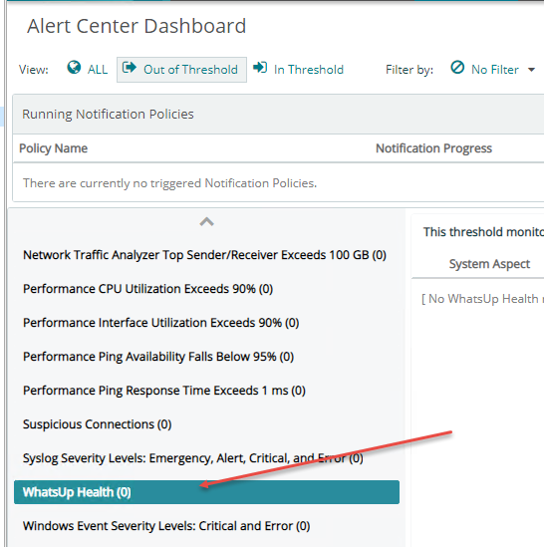Switch view to ALL
Image resolution: width=544 pixels, height=547 pixels.
coord(98,70)
